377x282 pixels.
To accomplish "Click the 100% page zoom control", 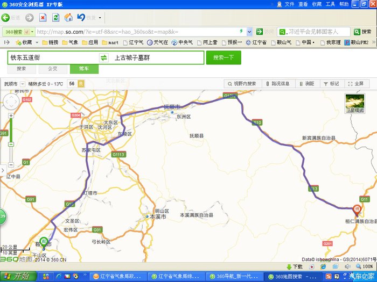I will click(365, 266).
